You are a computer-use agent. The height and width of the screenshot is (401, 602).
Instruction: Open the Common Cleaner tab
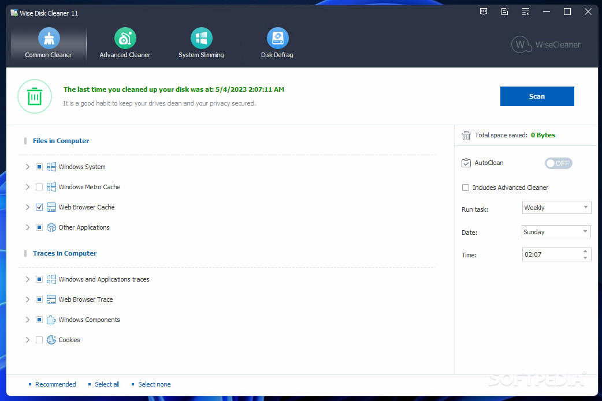(49, 43)
